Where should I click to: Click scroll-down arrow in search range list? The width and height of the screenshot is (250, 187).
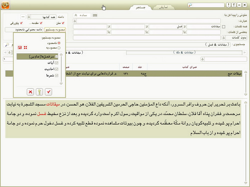pyautogui.click(x=61, y=84)
